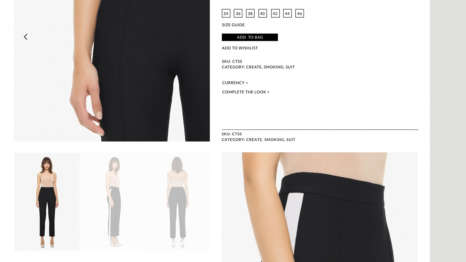Open the waistband detail close-up image
466x262 pixels.
pyautogui.click(x=320, y=207)
